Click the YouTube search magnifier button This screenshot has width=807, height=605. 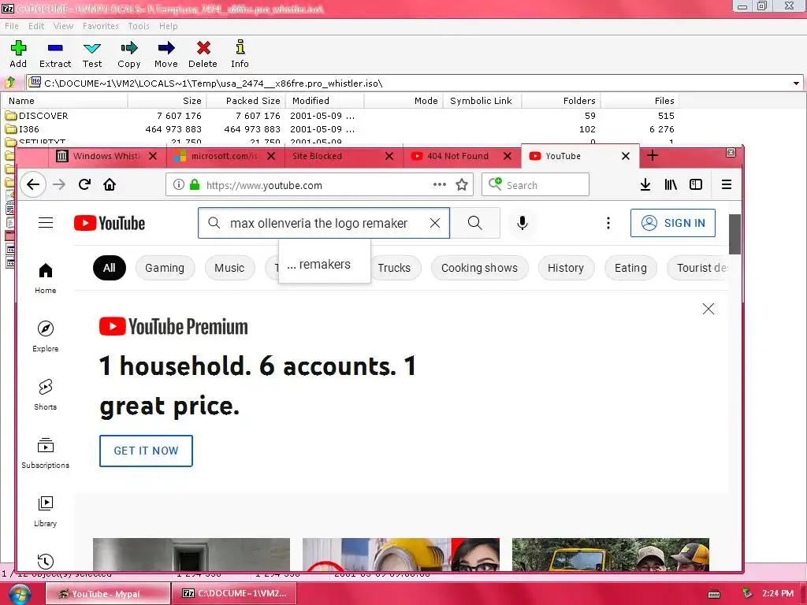pyautogui.click(x=475, y=223)
